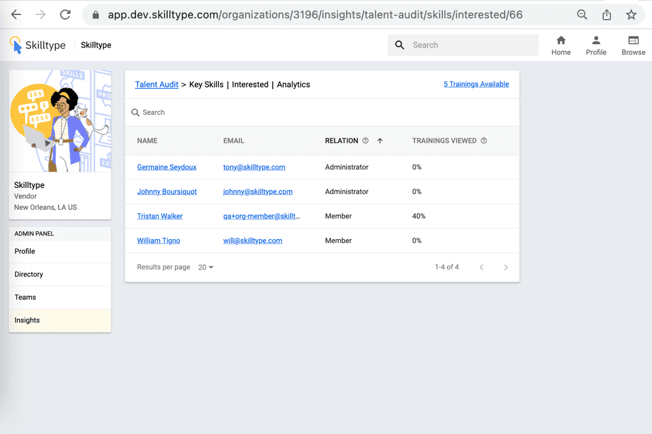Image resolution: width=652 pixels, height=434 pixels.
Task: Click the 0% value in William Tigno's row
Action: click(417, 240)
